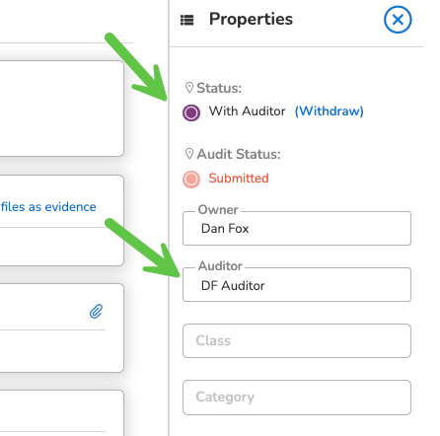Click the Owner field showing Dan Fox

297,228
